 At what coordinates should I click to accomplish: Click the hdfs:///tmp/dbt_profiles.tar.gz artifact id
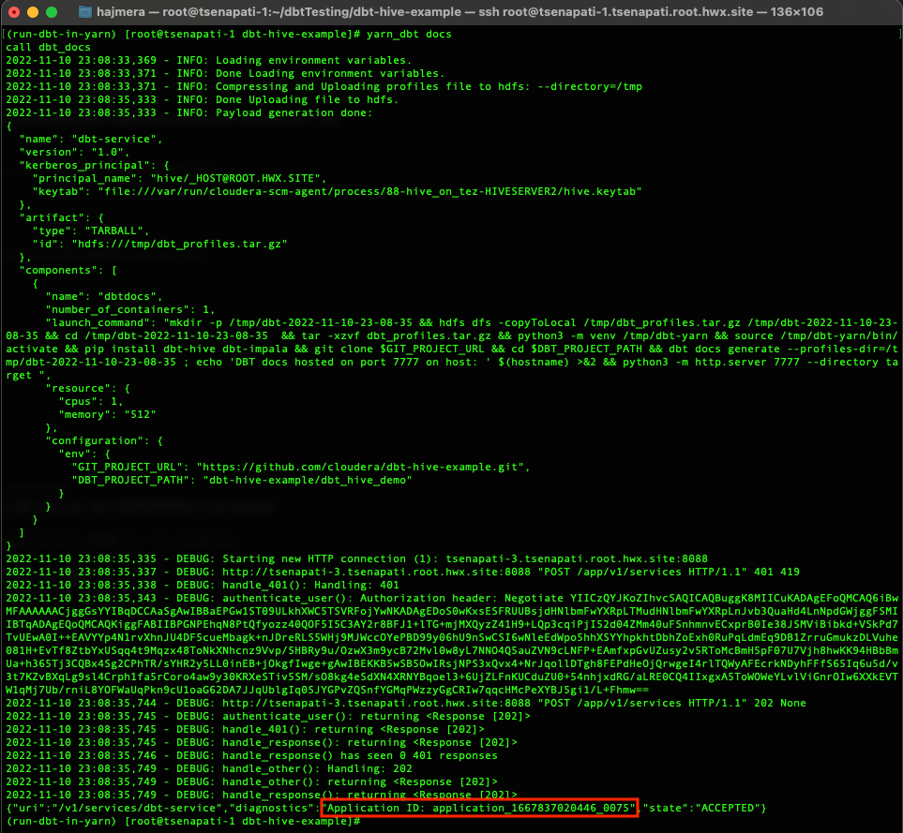(x=180, y=244)
